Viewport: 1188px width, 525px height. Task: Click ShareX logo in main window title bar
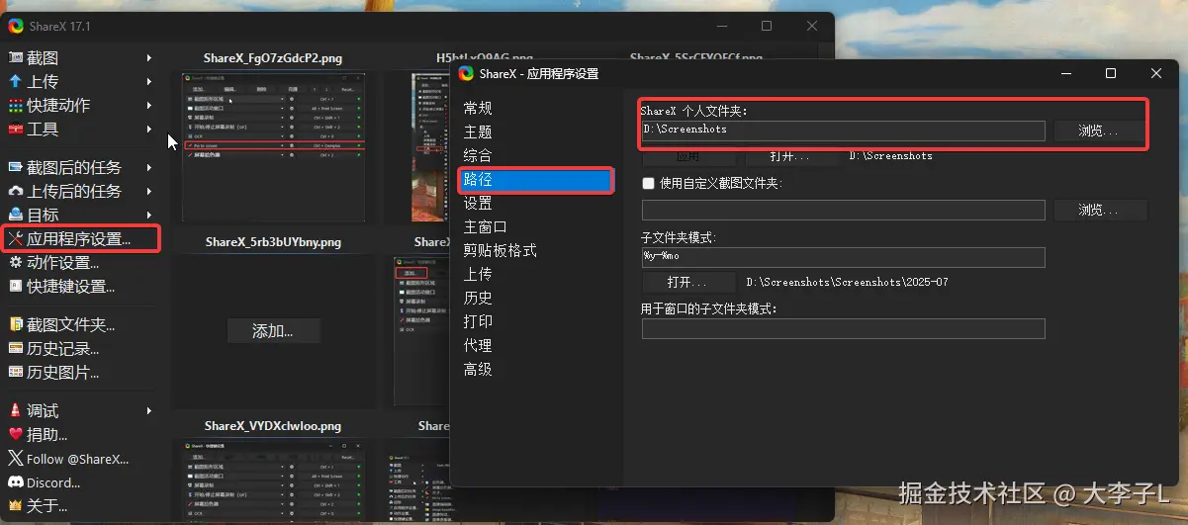click(x=16, y=26)
